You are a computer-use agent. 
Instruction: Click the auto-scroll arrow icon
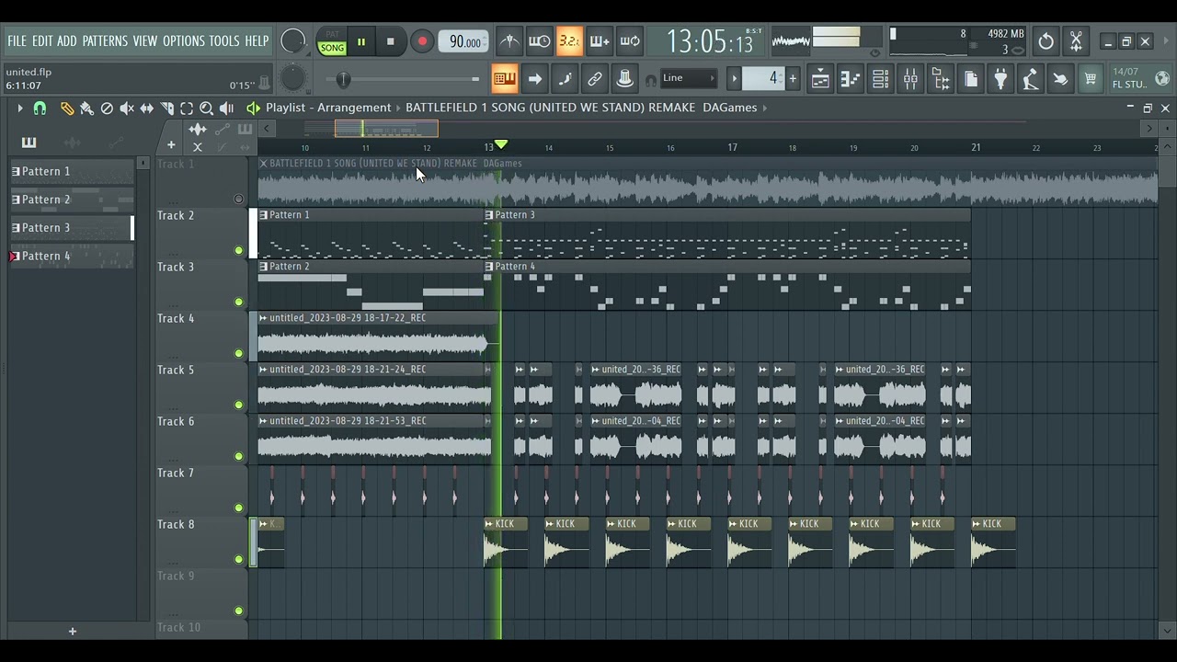click(534, 79)
